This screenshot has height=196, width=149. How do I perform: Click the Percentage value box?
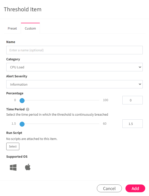(132, 100)
